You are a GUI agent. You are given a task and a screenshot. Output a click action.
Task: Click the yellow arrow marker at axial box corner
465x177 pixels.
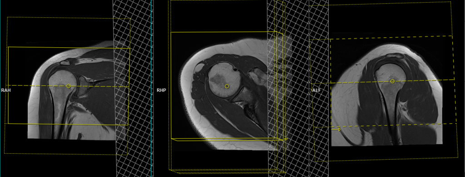point(286,139)
